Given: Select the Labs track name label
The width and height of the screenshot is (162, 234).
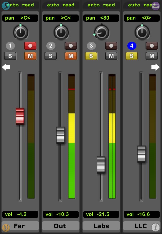Looking at the screenshot, I should [101, 226].
